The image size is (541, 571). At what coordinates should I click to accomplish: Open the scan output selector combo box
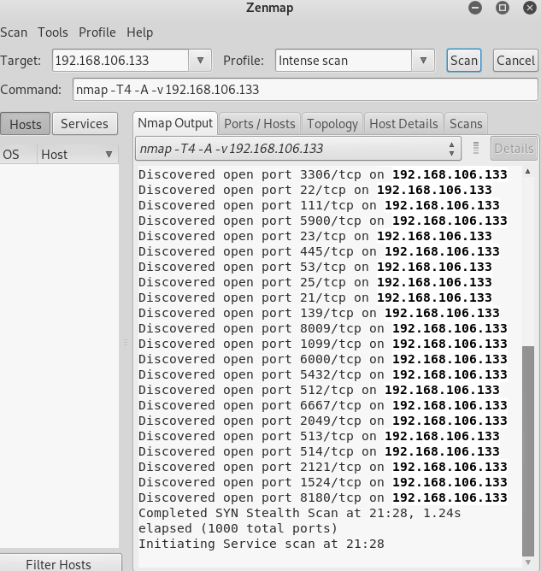pos(298,149)
